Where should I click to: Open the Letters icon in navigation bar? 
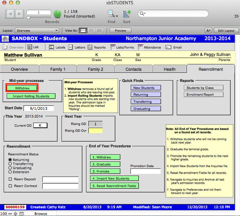70,47
